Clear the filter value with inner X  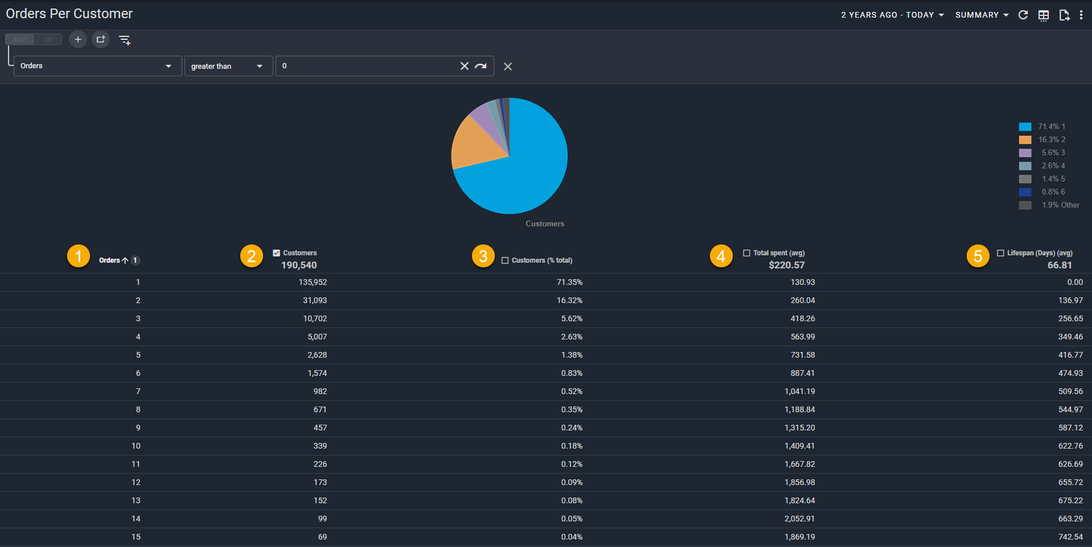click(x=465, y=66)
